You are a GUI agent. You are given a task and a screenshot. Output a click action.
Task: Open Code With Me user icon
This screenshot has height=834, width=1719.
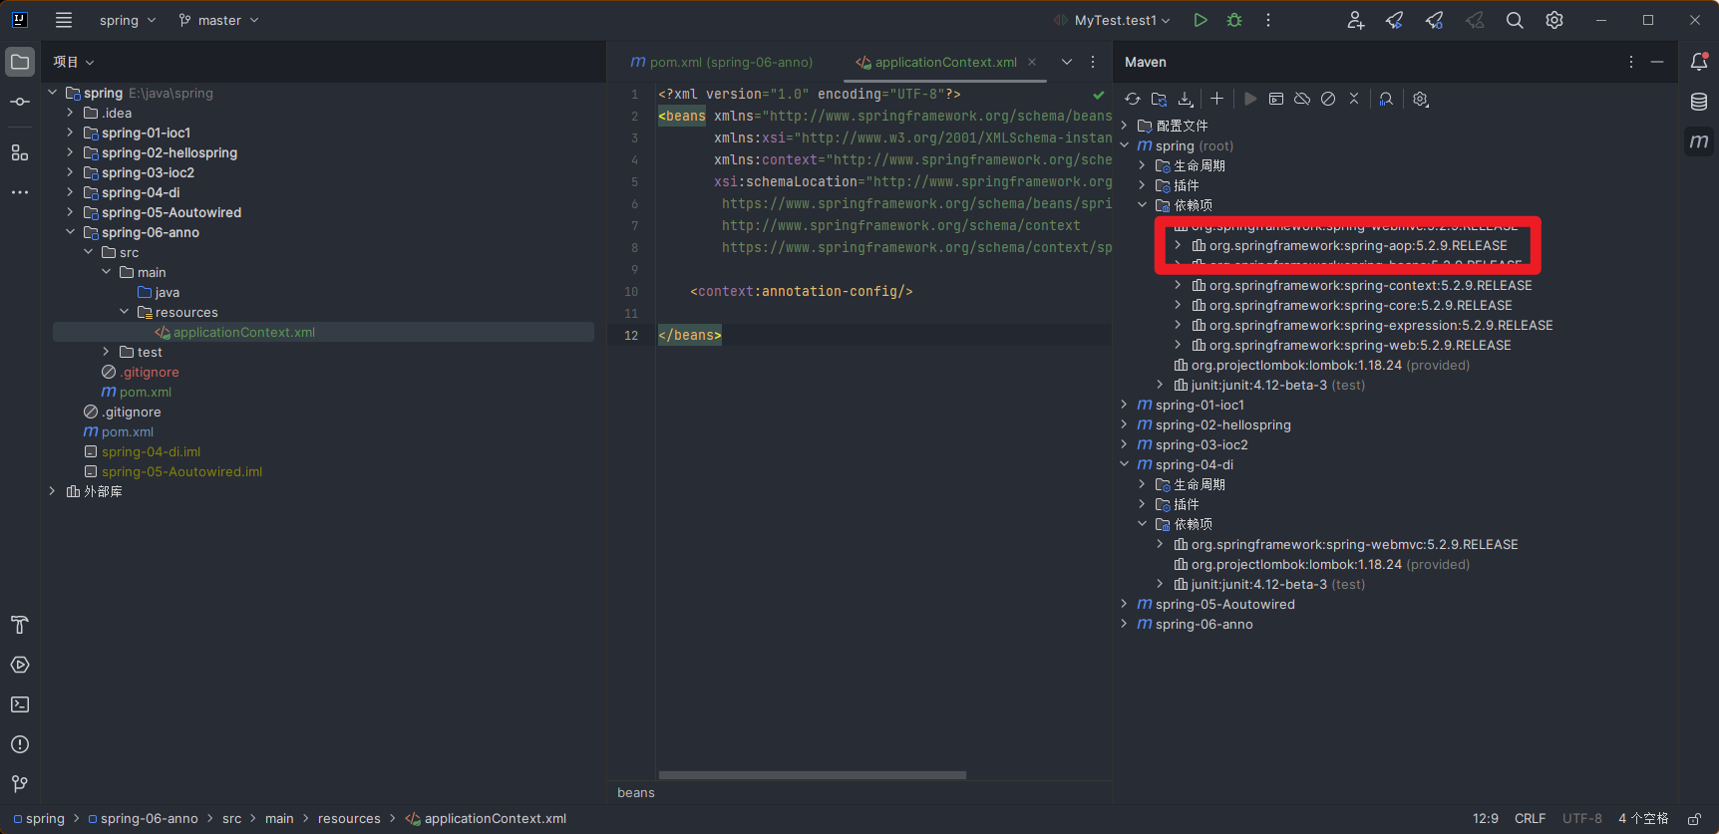[1355, 20]
